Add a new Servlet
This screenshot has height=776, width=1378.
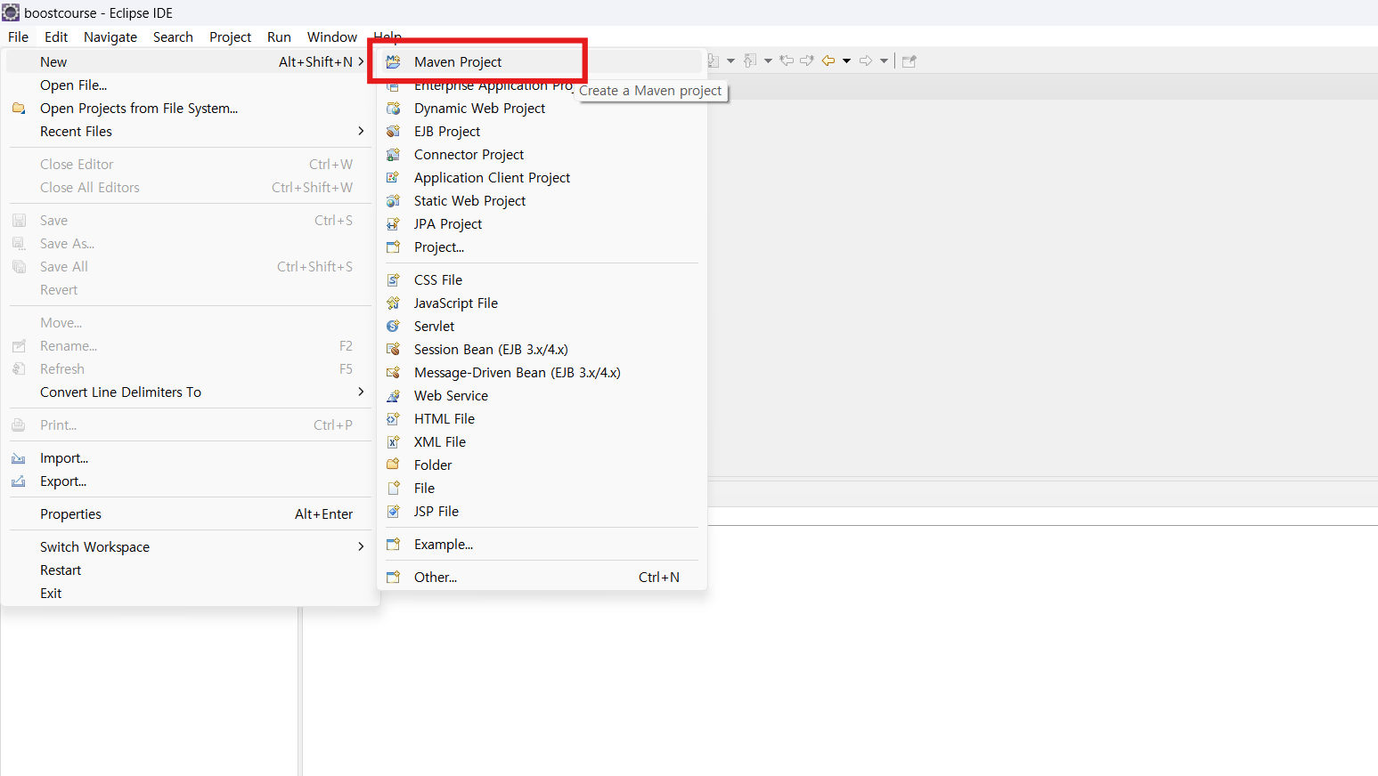[542, 327]
